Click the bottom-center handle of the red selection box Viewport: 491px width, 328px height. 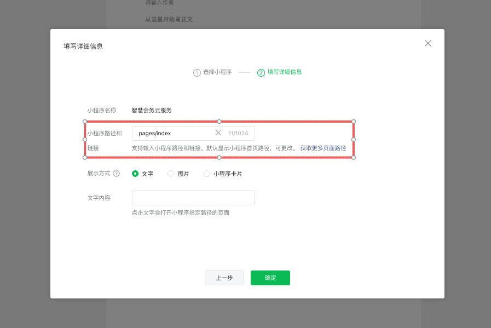(219, 158)
